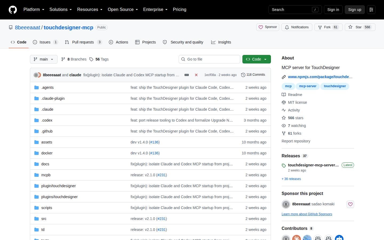Viewport: 384px width, 240px height.
Task: Click the Search input field
Action: (x=295, y=10)
